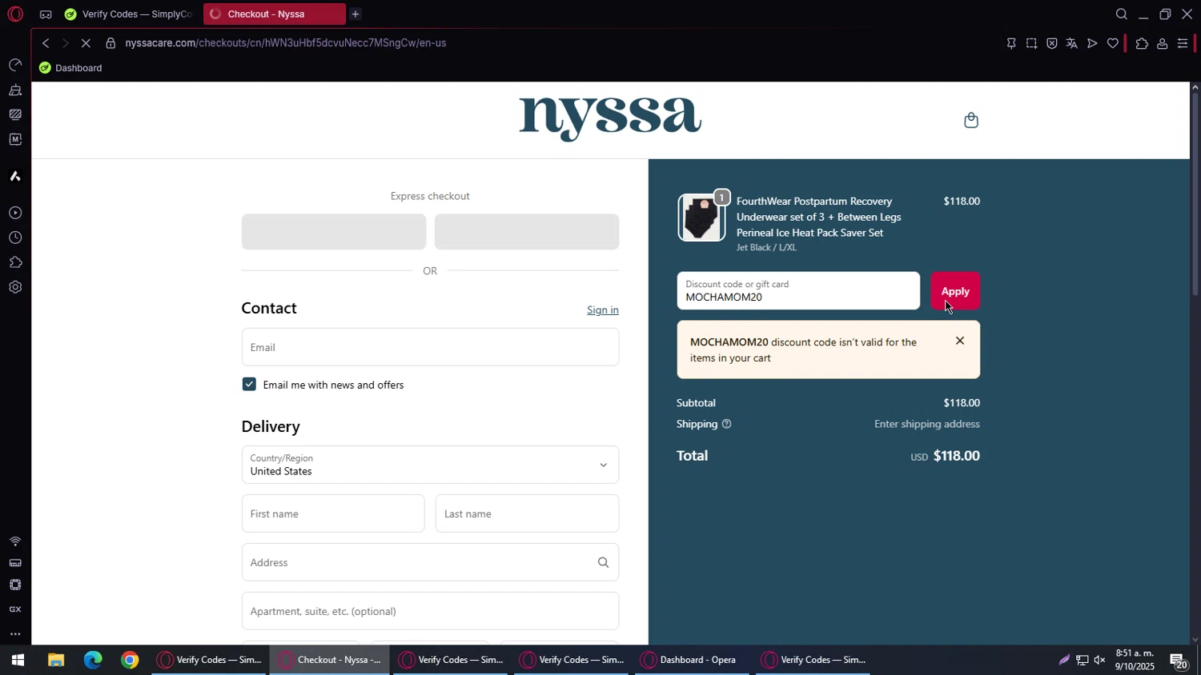
Task: Click the Address field
Action: pyautogui.click(x=430, y=562)
